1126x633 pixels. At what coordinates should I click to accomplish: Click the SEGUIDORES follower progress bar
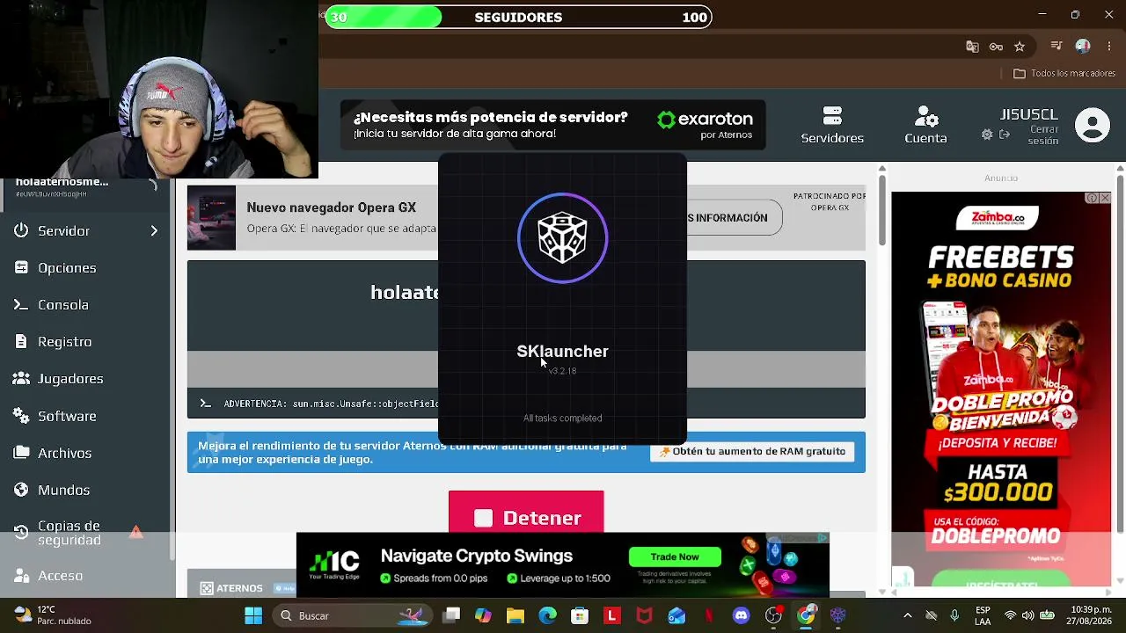518,17
